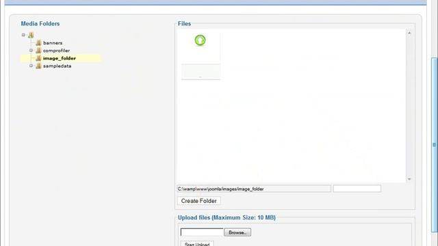Viewport: 438px width, 246px height.
Task: Click Files panel scroll down arrow
Action: click(409, 179)
